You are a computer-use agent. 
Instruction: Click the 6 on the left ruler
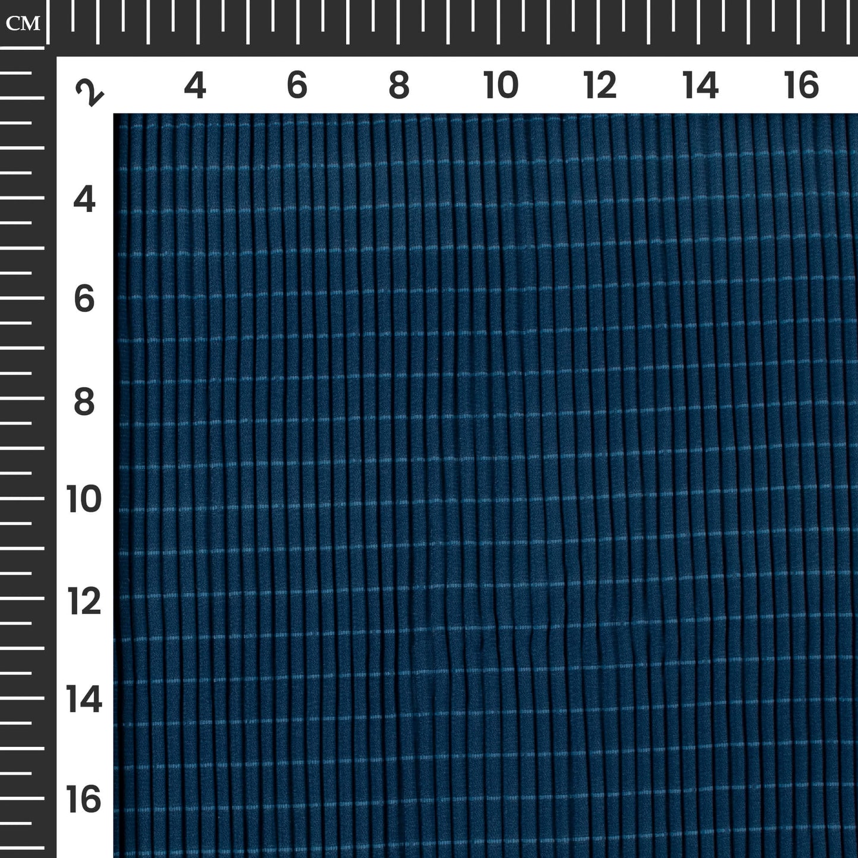[x=84, y=299]
